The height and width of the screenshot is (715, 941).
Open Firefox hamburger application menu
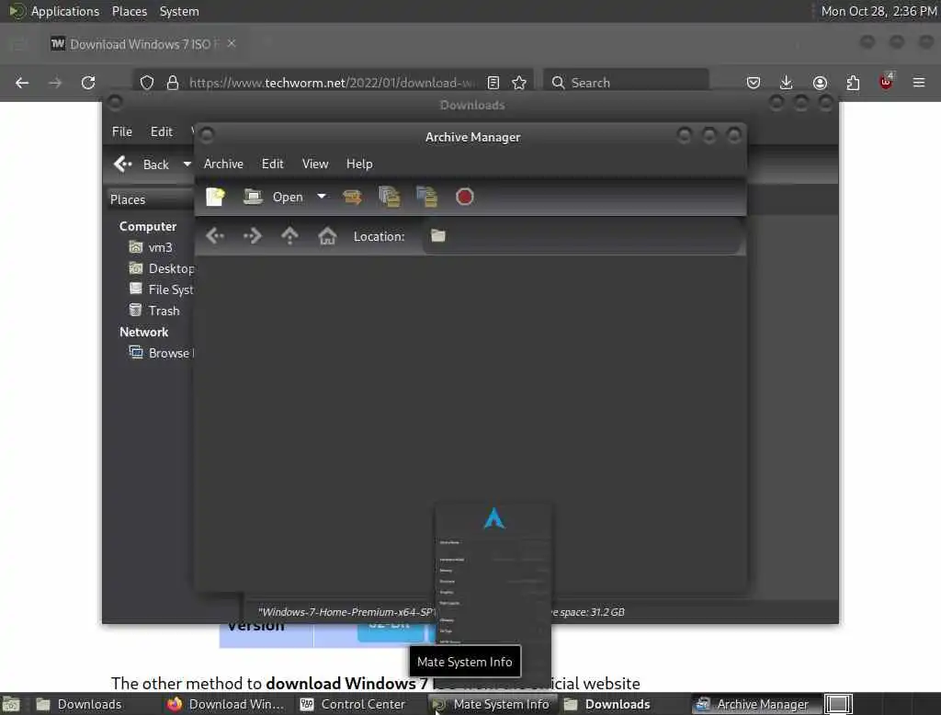tap(919, 83)
